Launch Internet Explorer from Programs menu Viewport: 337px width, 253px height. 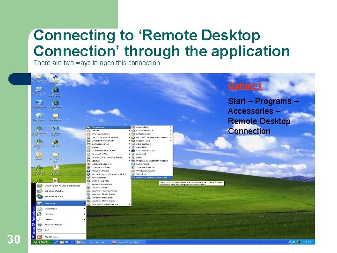[x=109, y=167]
